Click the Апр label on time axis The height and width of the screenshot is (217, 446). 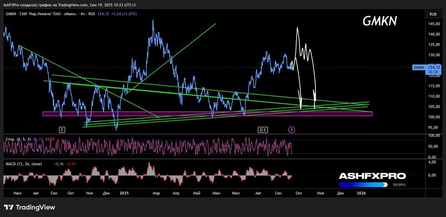click(176, 193)
